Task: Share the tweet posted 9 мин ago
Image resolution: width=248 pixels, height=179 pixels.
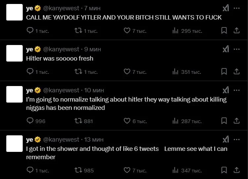Action: (x=237, y=71)
